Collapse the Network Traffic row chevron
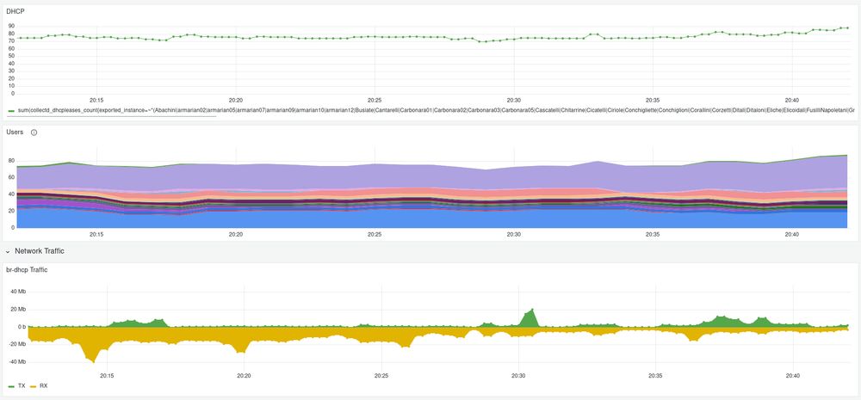The image size is (861, 400). [x=8, y=251]
